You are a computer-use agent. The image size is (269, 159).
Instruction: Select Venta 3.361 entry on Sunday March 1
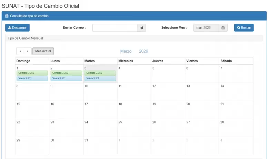click(32, 78)
